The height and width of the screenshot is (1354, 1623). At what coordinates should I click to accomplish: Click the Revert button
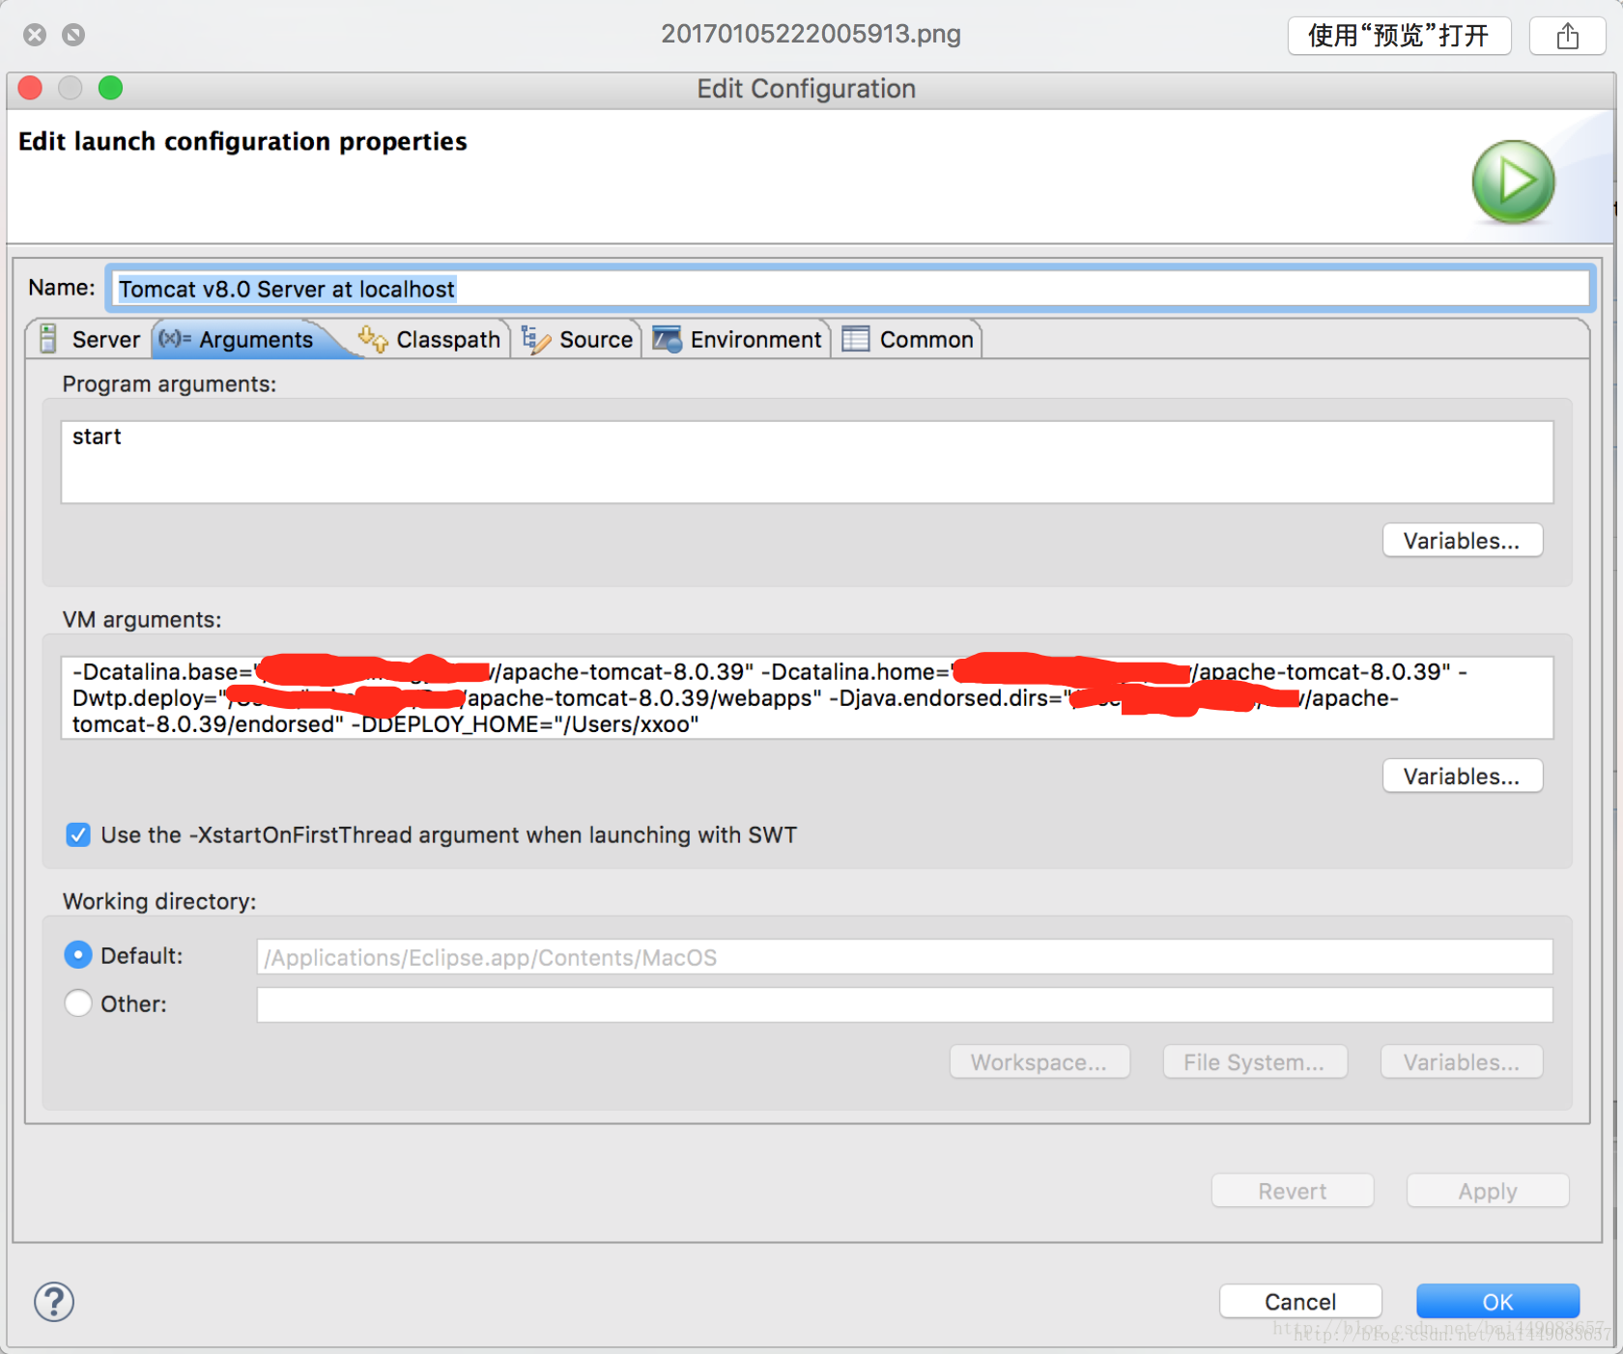point(1293,1191)
